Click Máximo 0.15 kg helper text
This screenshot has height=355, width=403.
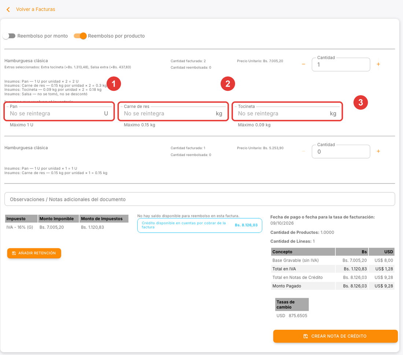tap(140, 125)
